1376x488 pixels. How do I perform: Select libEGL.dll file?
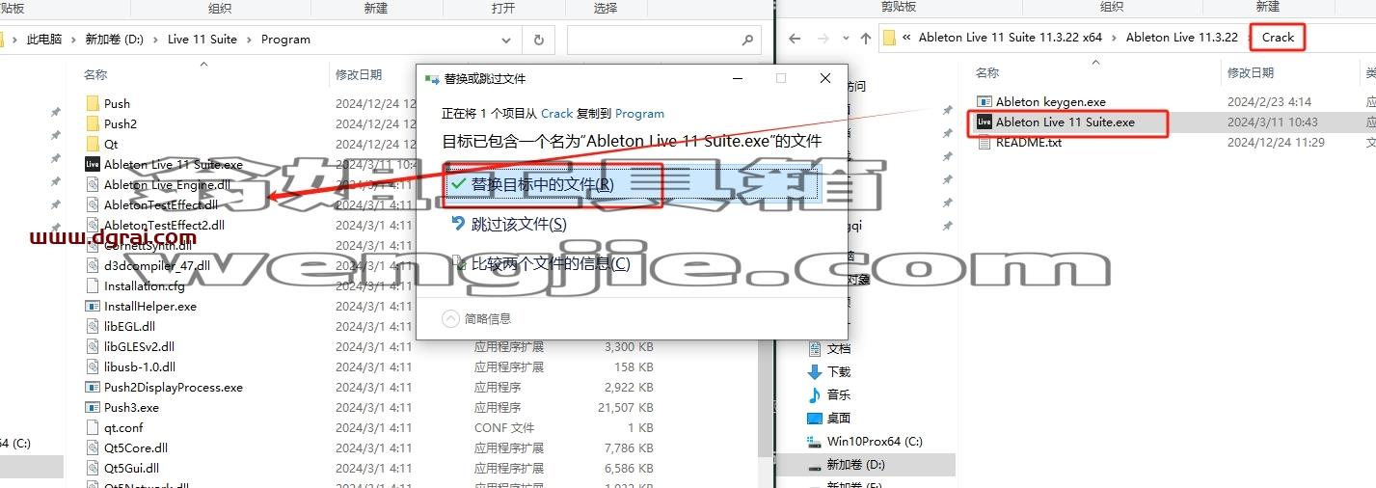coord(129,326)
